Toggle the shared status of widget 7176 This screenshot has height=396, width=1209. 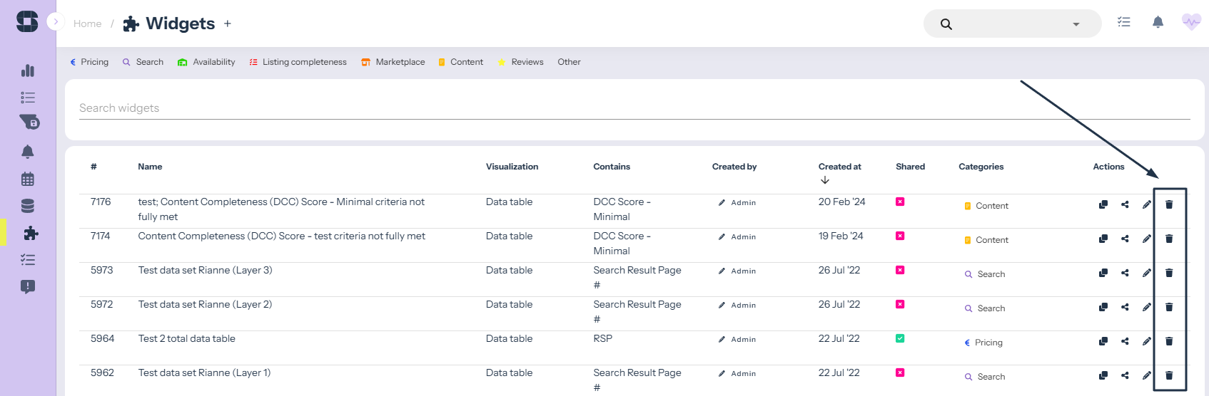click(900, 202)
